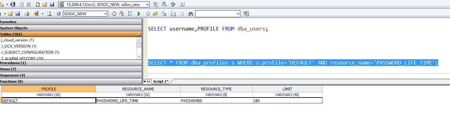
Task: Select the 180 limit value cell
Action: pos(287,101)
